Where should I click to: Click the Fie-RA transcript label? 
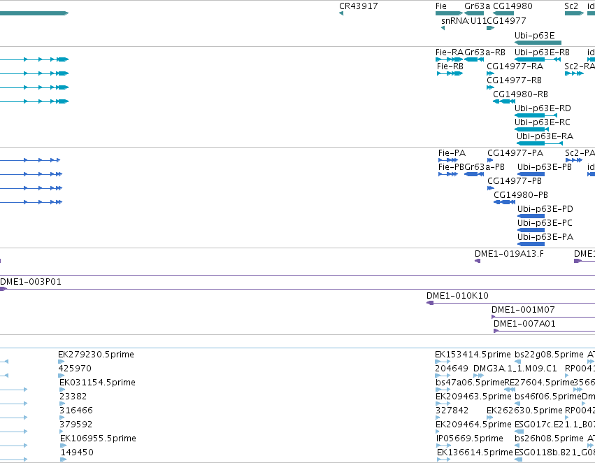tap(450, 52)
